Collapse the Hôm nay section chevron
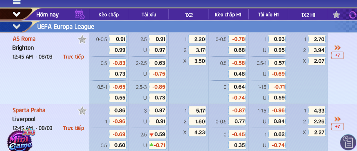Screen dimensions: 357x151 17,14
